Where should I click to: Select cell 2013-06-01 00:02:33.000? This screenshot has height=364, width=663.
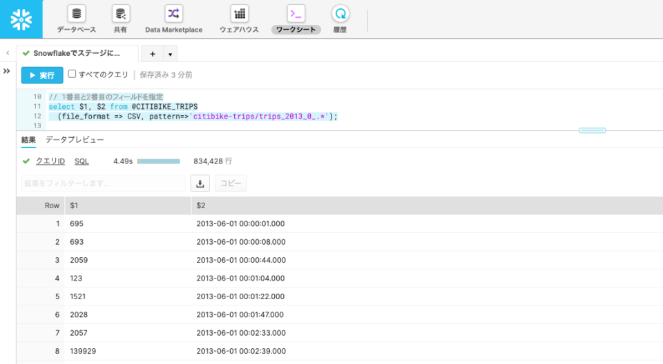tap(241, 333)
